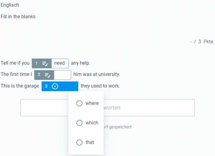This screenshot has height=156, width=215.
Task: Click the number 1 badge beside 'need'
Action: 36,63
